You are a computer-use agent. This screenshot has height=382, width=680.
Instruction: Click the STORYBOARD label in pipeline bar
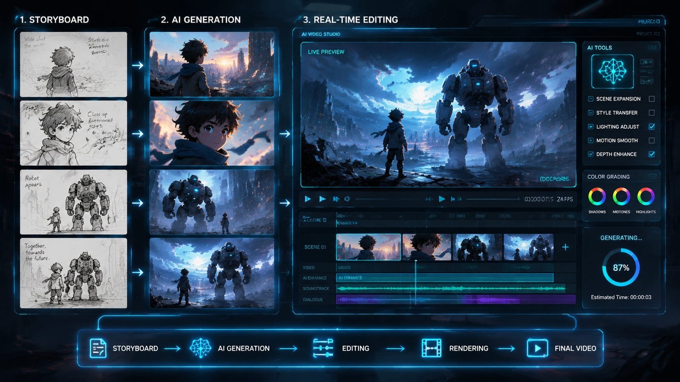(x=135, y=348)
